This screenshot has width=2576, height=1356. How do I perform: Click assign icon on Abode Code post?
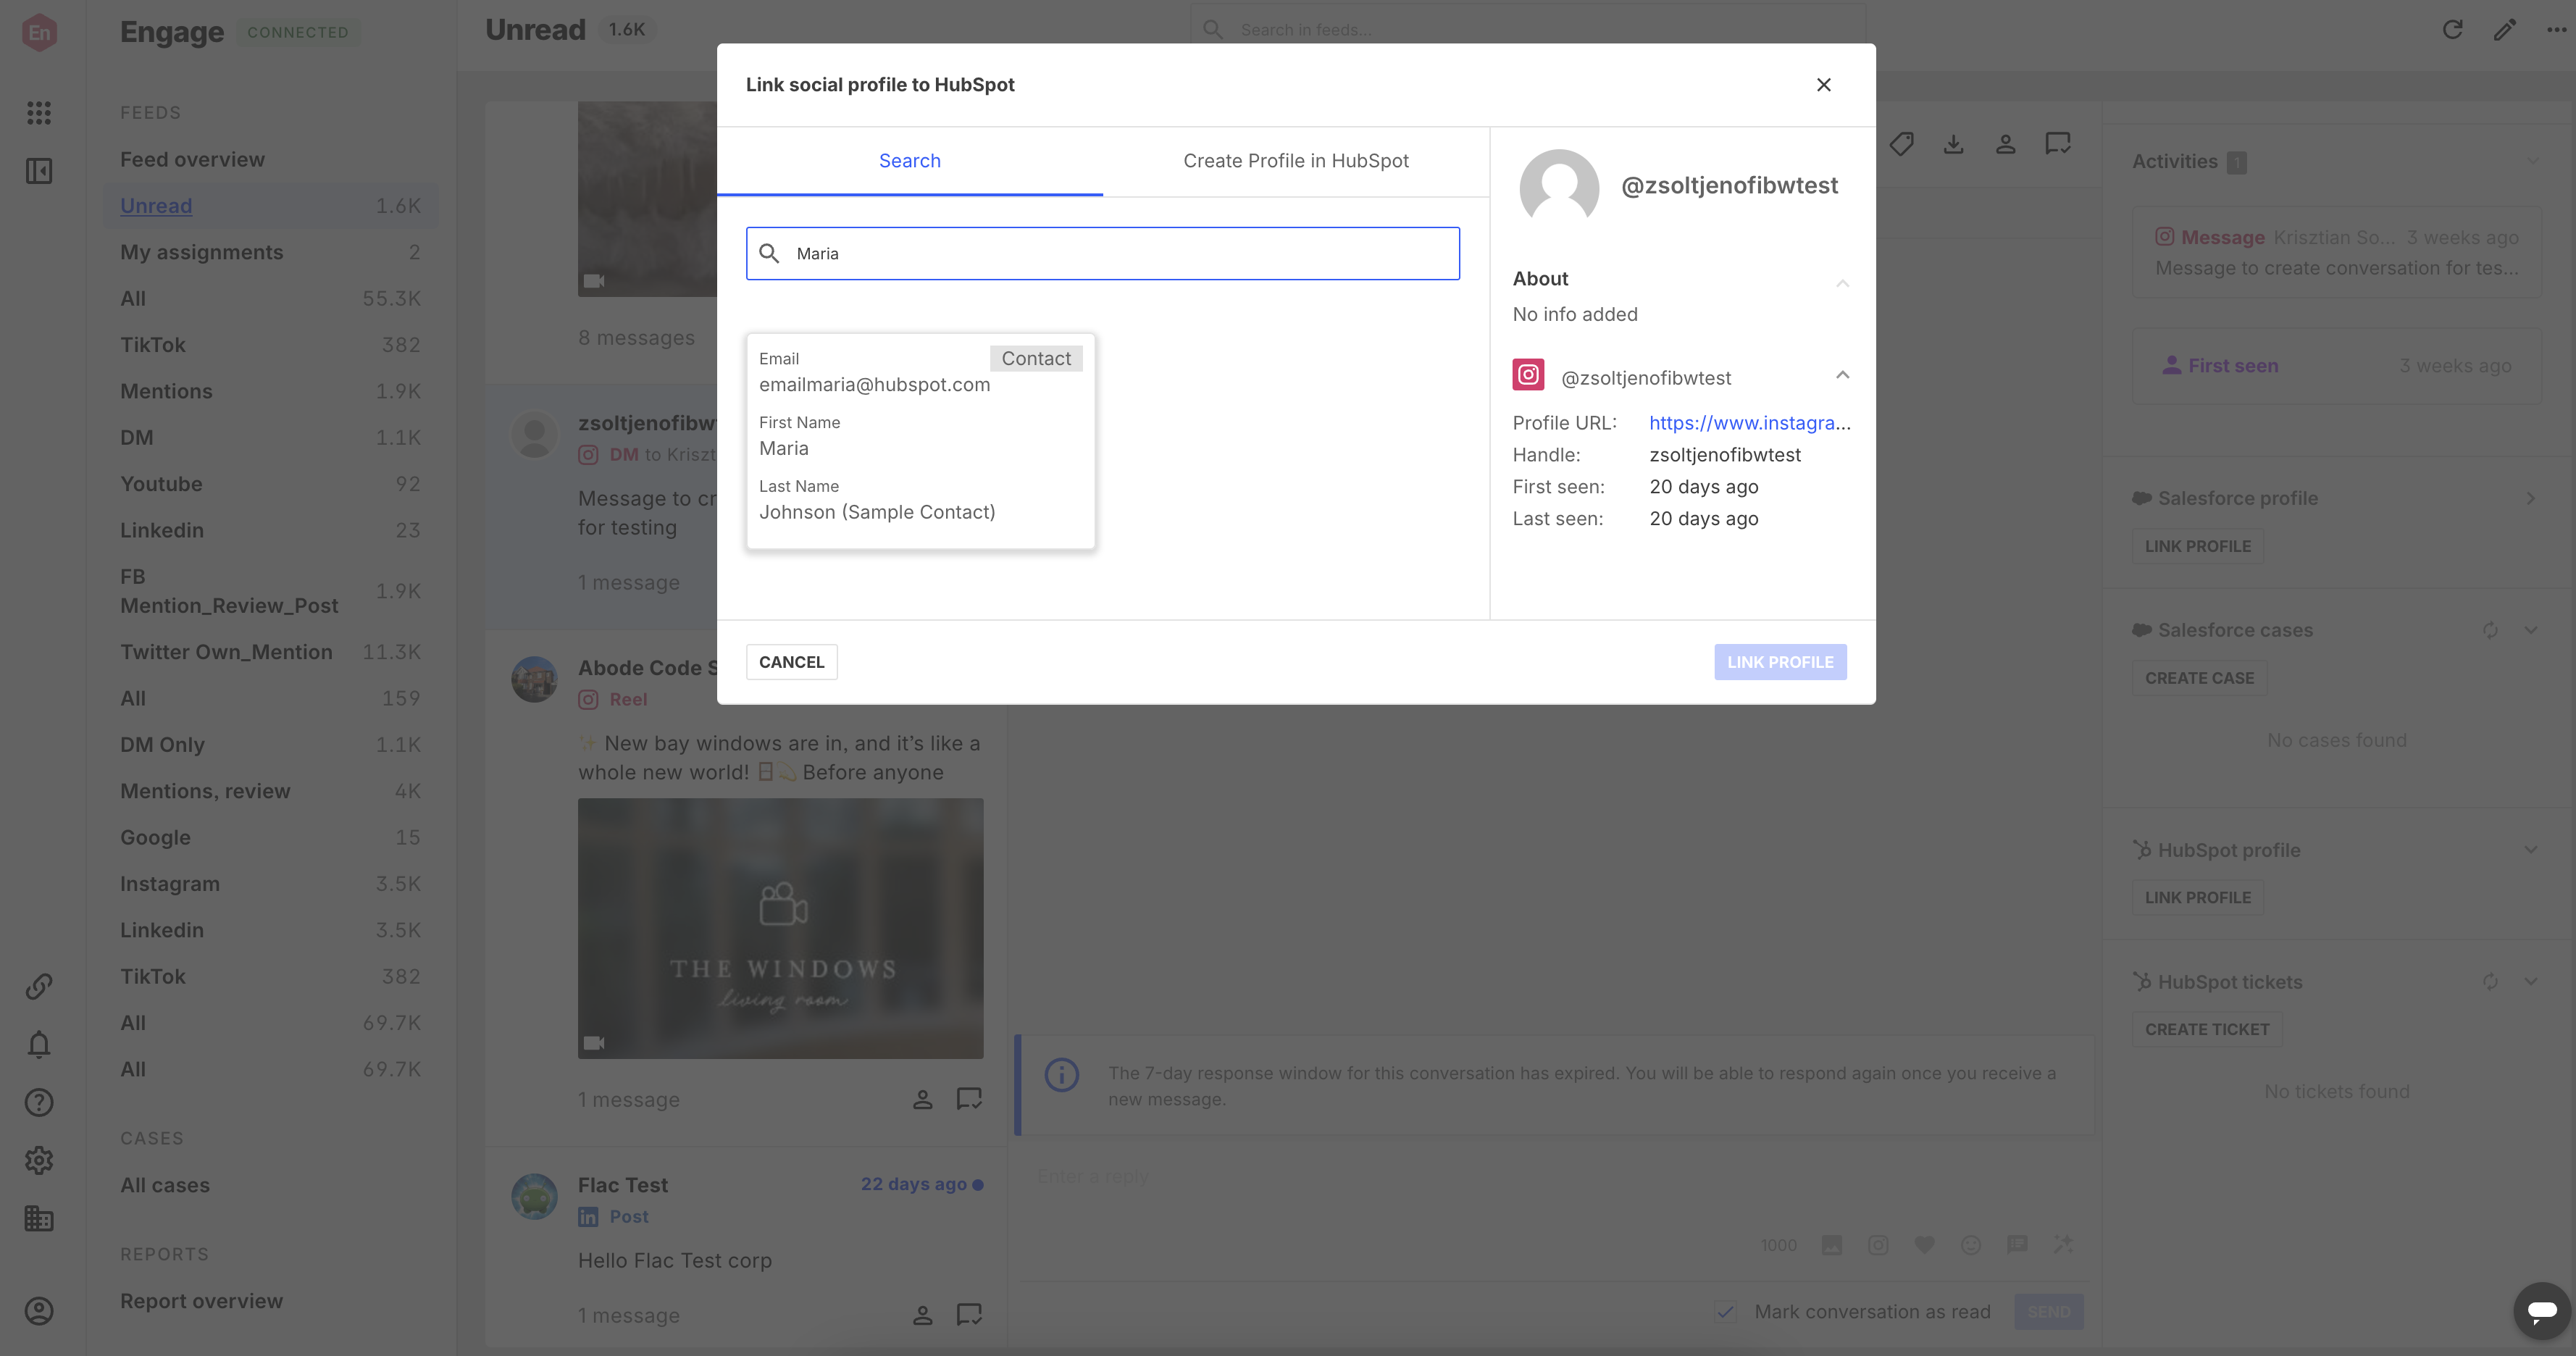pos(922,1099)
